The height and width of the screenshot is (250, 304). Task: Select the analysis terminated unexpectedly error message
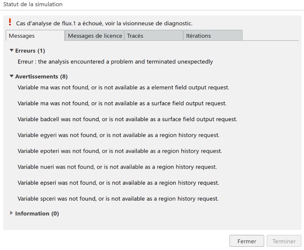pyautogui.click(x=115, y=62)
